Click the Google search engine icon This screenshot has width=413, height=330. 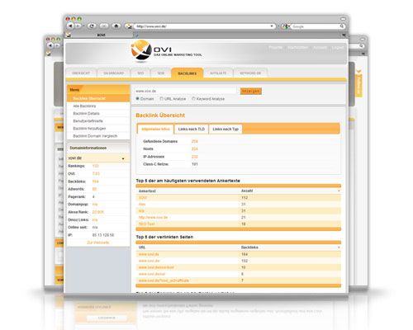pos(285,26)
